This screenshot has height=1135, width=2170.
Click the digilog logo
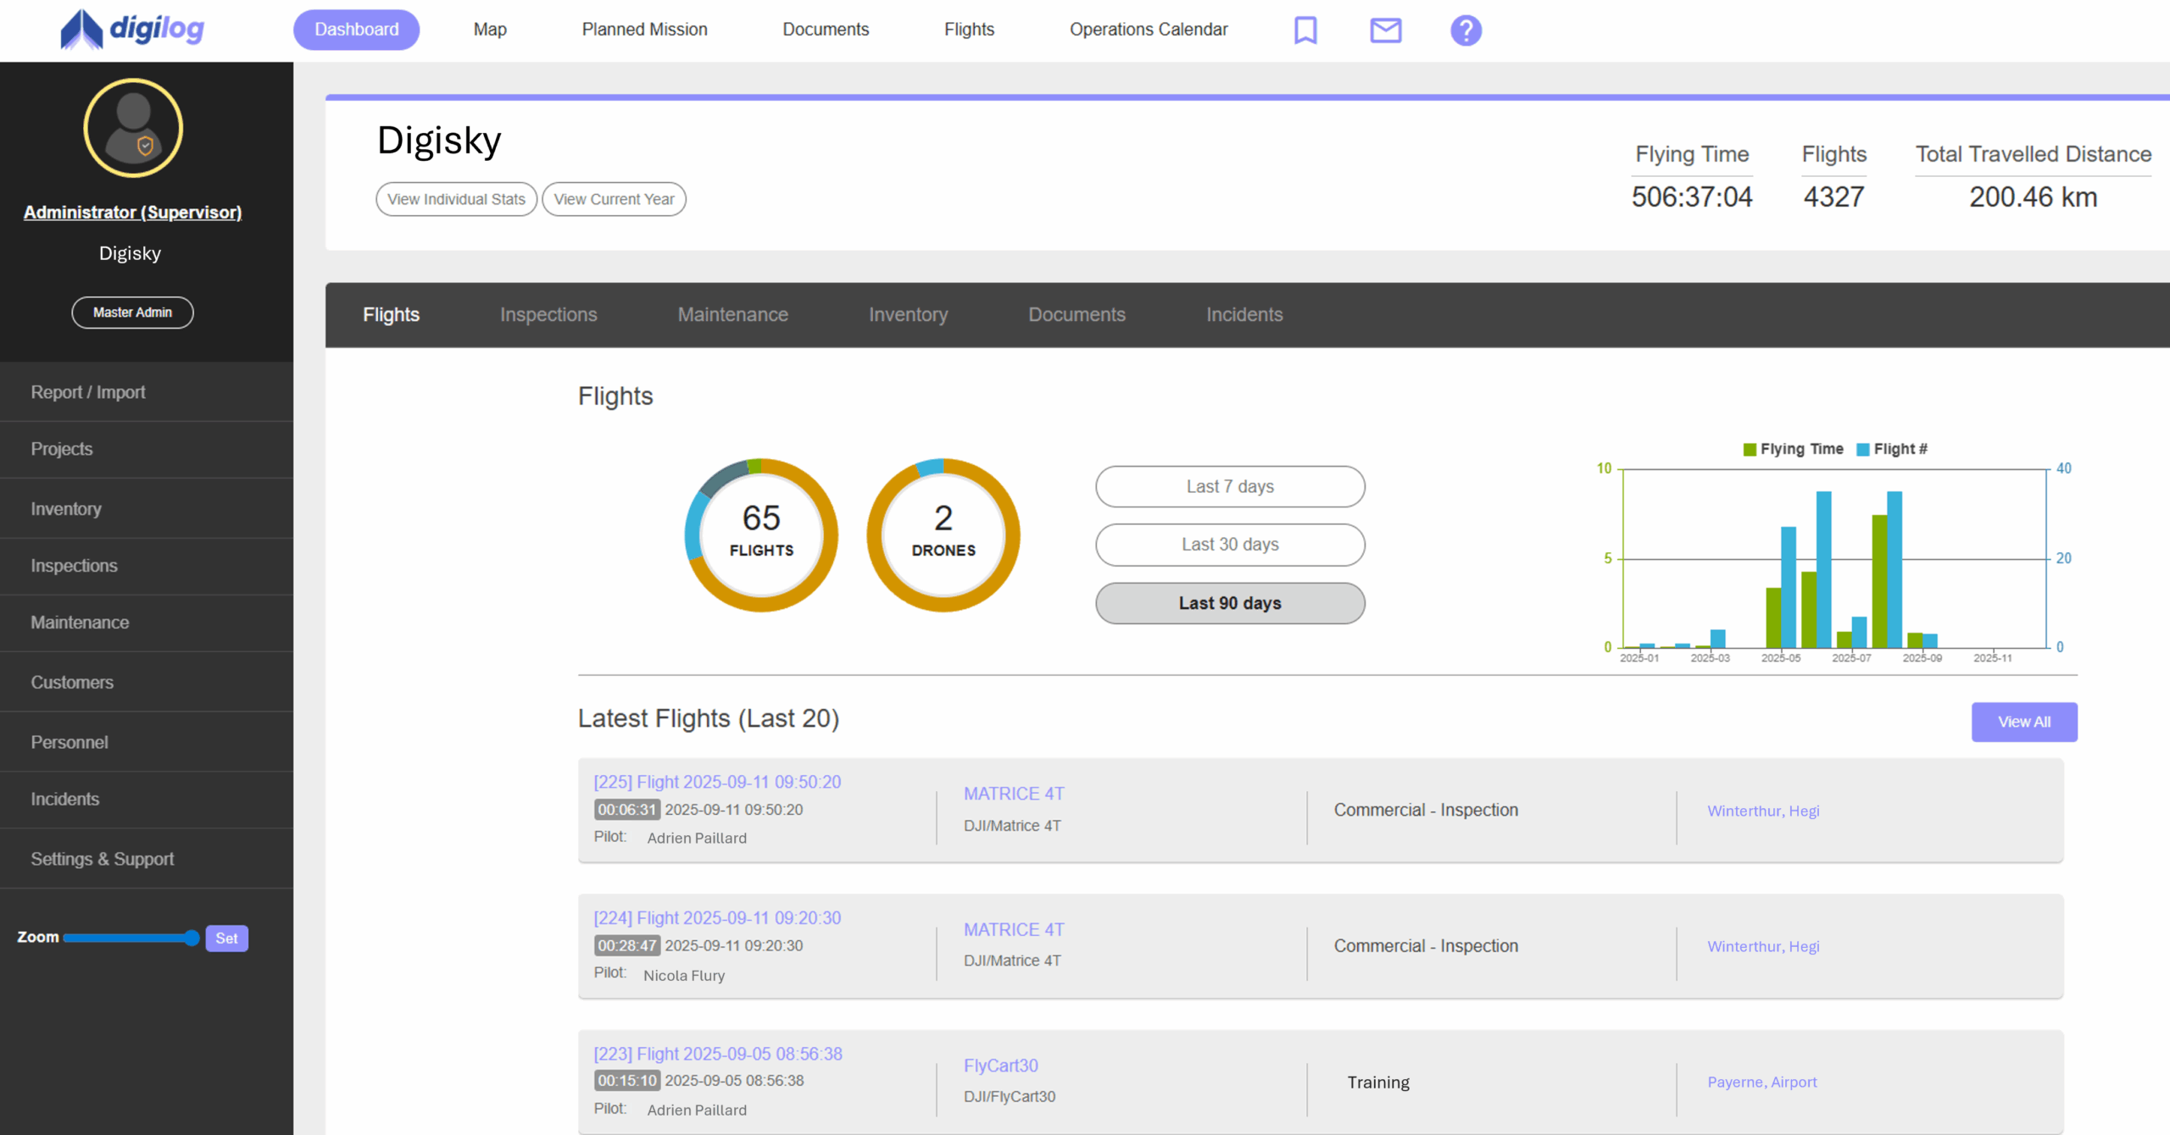[x=132, y=30]
